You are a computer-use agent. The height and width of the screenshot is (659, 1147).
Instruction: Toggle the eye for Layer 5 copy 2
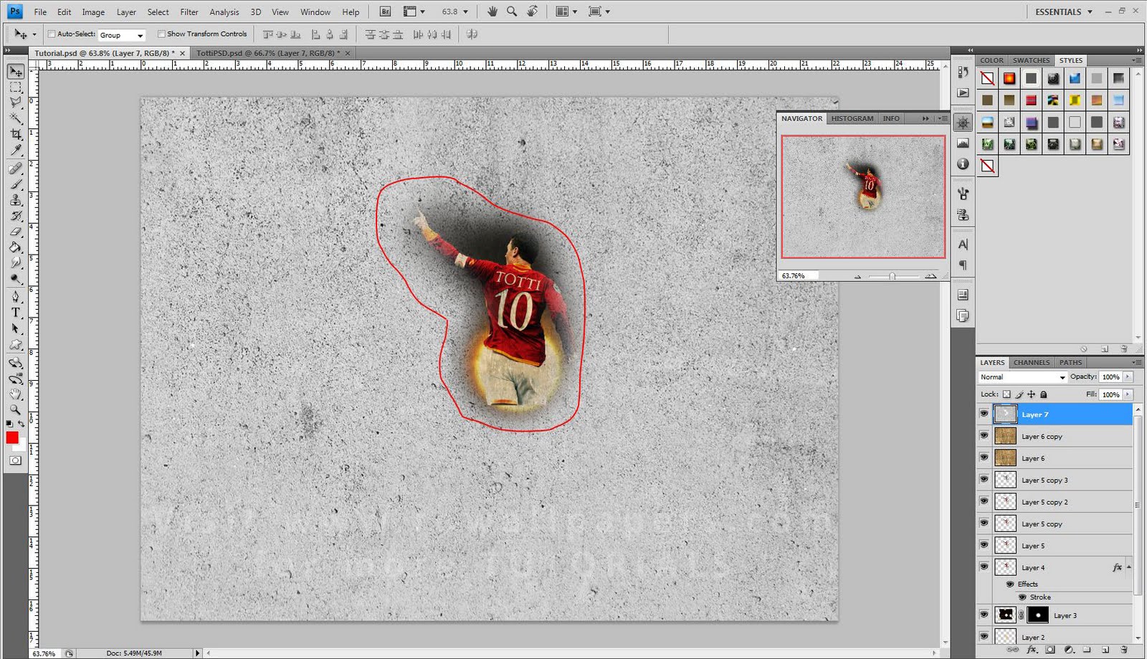coord(984,501)
